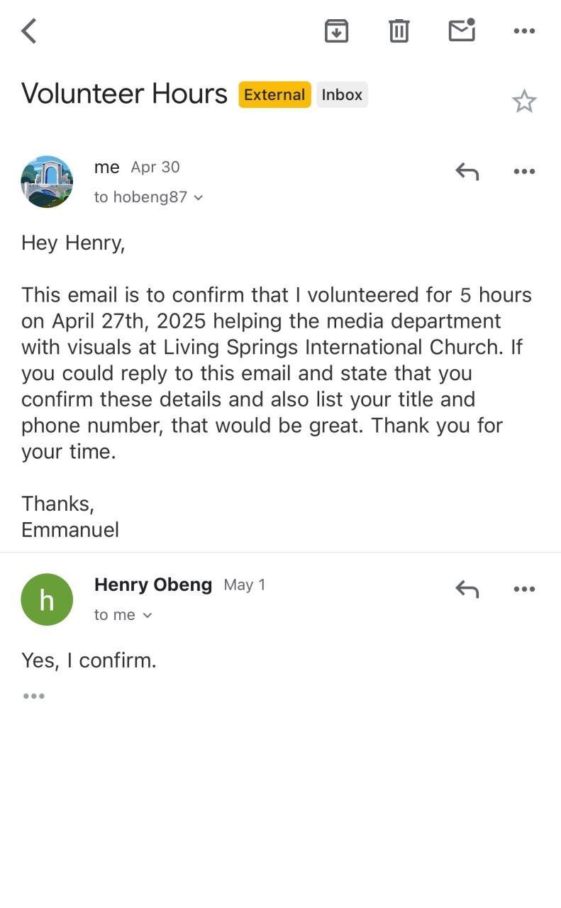Delete the email with trash icon

point(399,31)
